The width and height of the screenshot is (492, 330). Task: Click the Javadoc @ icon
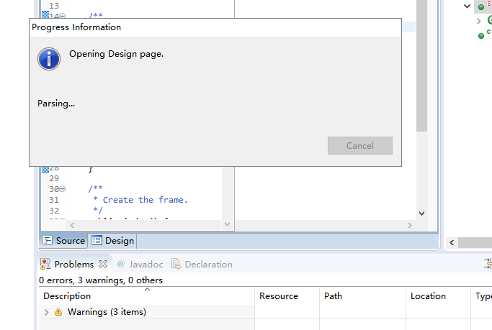click(x=121, y=264)
